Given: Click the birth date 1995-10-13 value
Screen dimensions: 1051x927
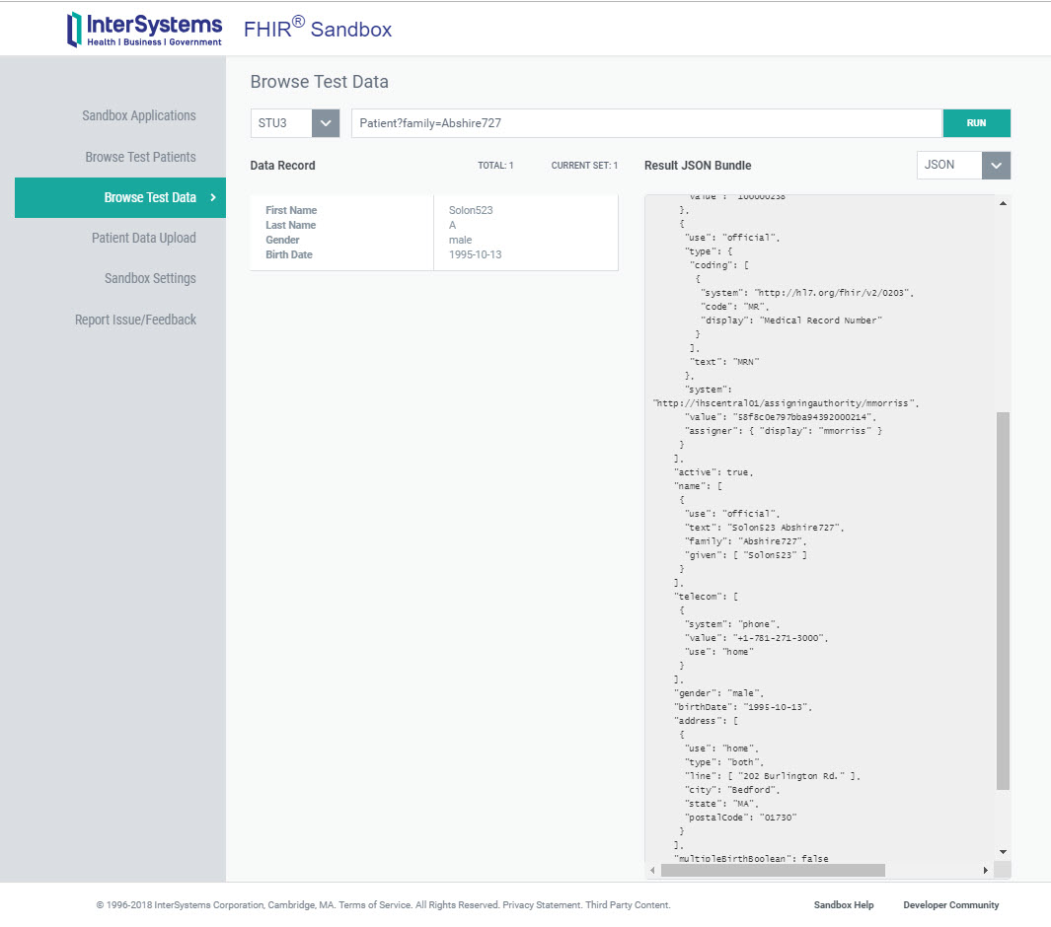Looking at the screenshot, I should click(476, 254).
